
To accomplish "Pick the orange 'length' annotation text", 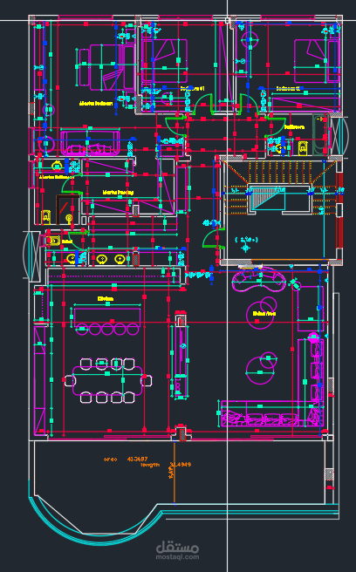I will [x=150, y=465].
